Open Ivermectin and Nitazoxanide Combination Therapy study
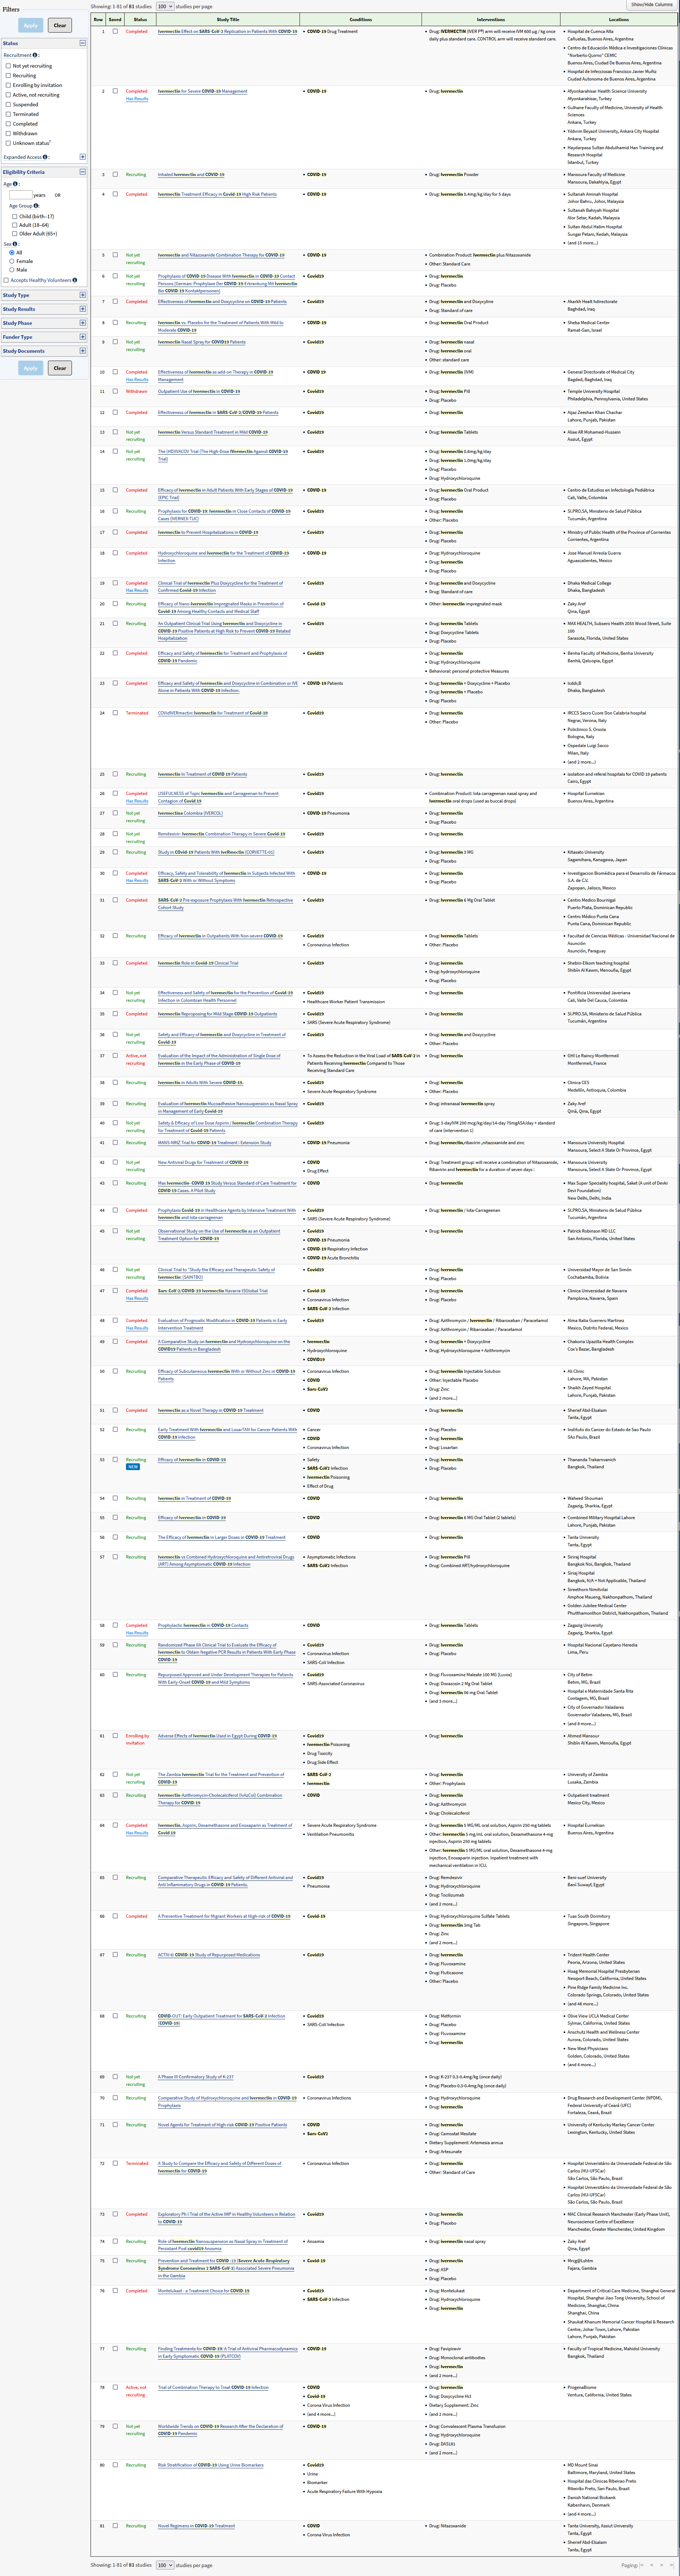This screenshot has height=2576, width=680. click(x=221, y=255)
